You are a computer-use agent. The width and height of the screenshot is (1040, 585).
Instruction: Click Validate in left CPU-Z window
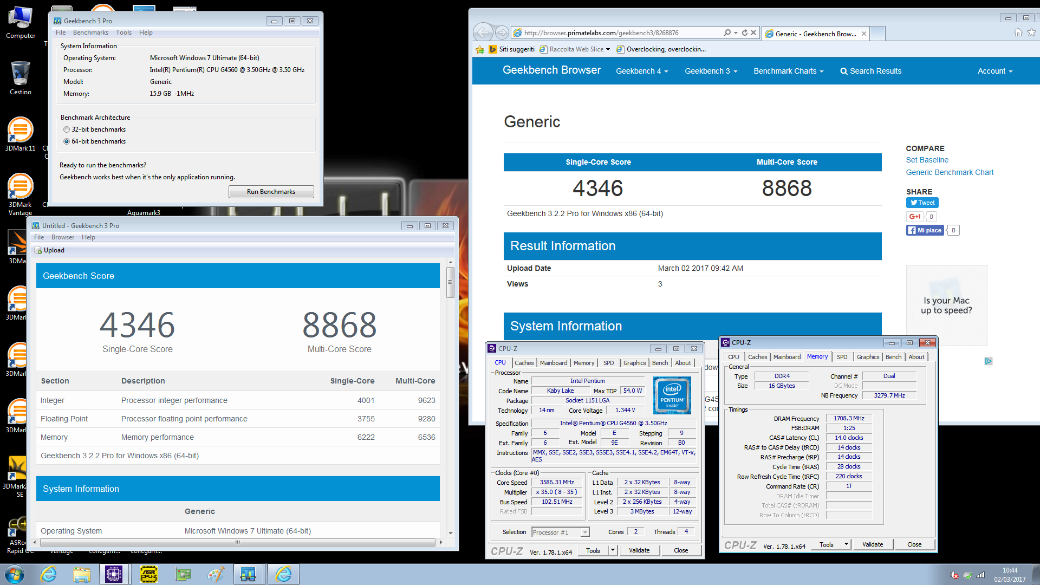click(639, 550)
